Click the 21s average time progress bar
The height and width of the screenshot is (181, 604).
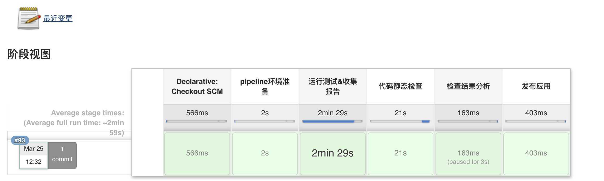(x=400, y=121)
